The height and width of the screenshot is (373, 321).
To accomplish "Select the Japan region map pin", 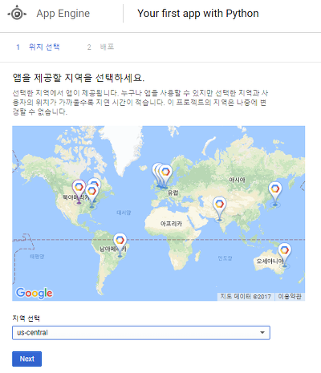I will pyautogui.click(x=275, y=193).
